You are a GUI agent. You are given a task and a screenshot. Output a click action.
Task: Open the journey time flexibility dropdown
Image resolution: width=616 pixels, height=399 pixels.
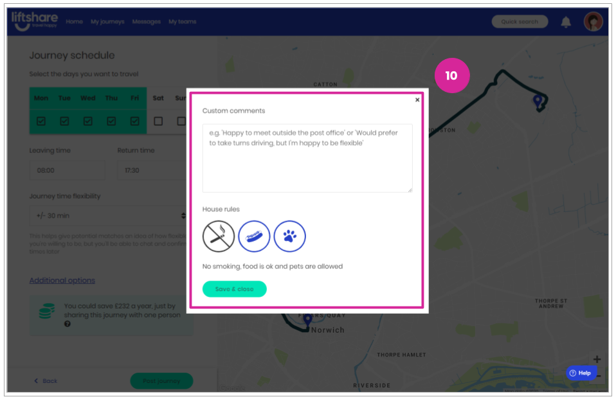(108, 216)
